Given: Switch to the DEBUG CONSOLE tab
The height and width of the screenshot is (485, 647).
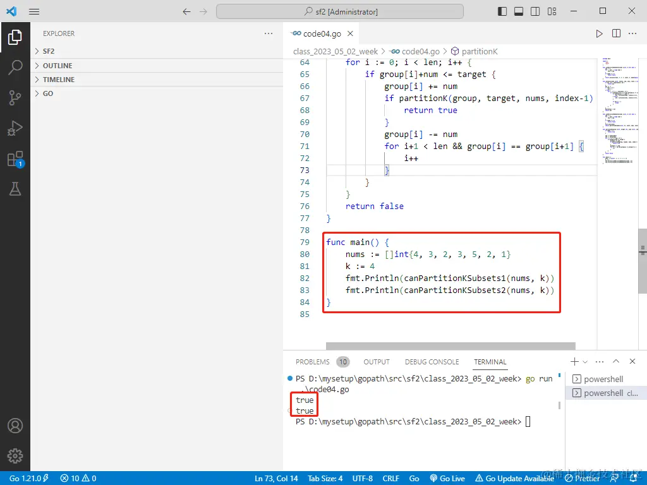Looking at the screenshot, I should click(432, 362).
